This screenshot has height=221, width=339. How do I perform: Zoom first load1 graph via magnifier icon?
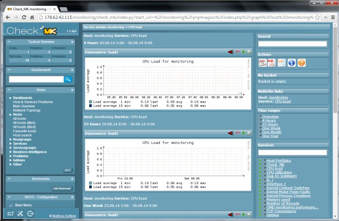(249, 52)
